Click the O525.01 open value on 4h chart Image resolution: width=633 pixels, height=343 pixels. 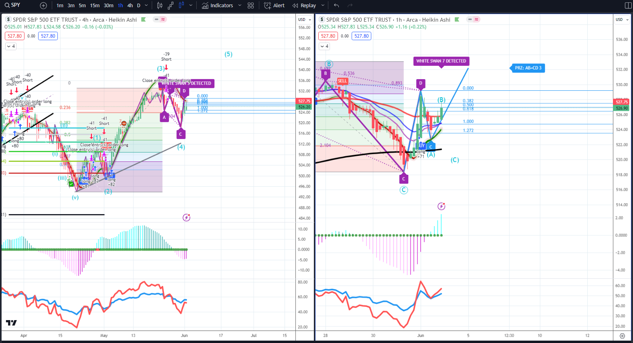(13, 27)
